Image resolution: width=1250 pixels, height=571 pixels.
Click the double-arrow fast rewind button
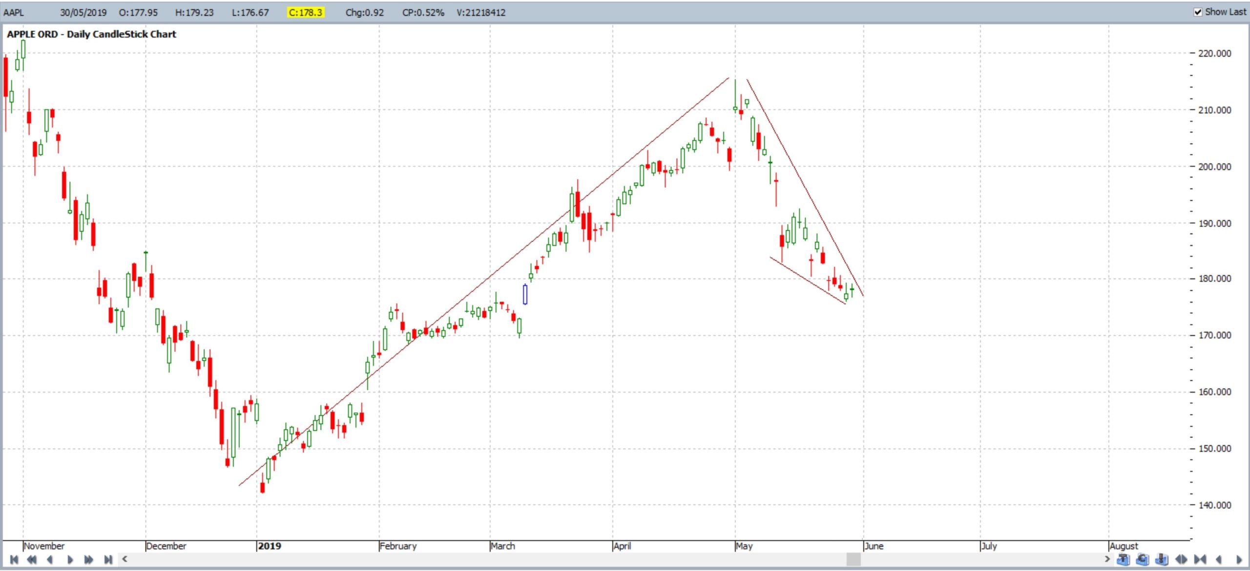pos(32,559)
